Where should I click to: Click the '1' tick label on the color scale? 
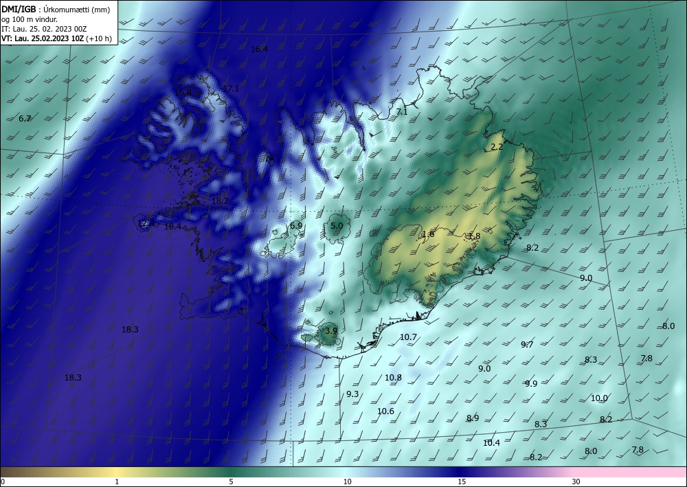[117, 482]
